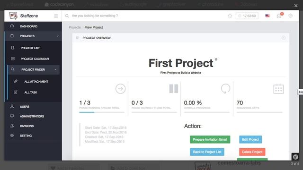Open the notifications bell

pyautogui.click(x=279, y=16)
